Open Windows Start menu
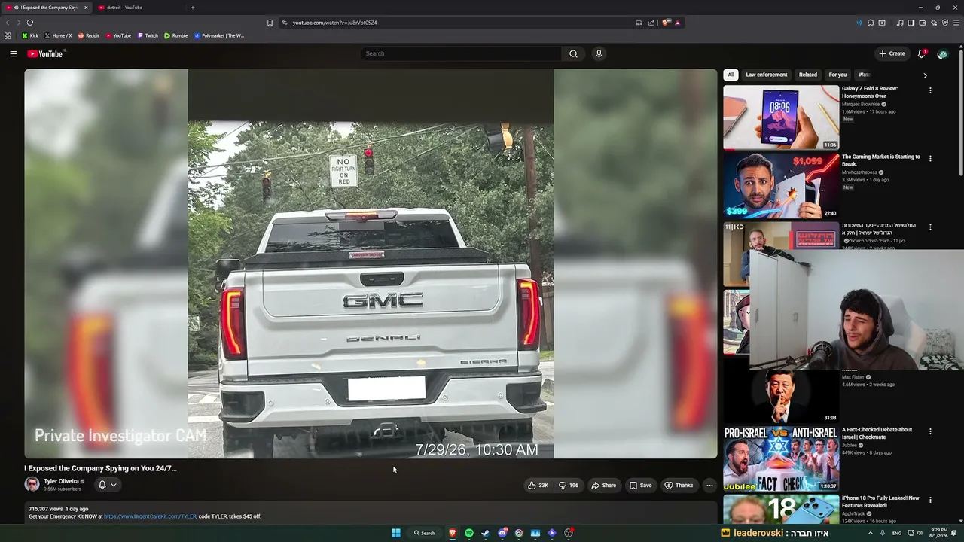The image size is (964, 542). click(x=395, y=533)
